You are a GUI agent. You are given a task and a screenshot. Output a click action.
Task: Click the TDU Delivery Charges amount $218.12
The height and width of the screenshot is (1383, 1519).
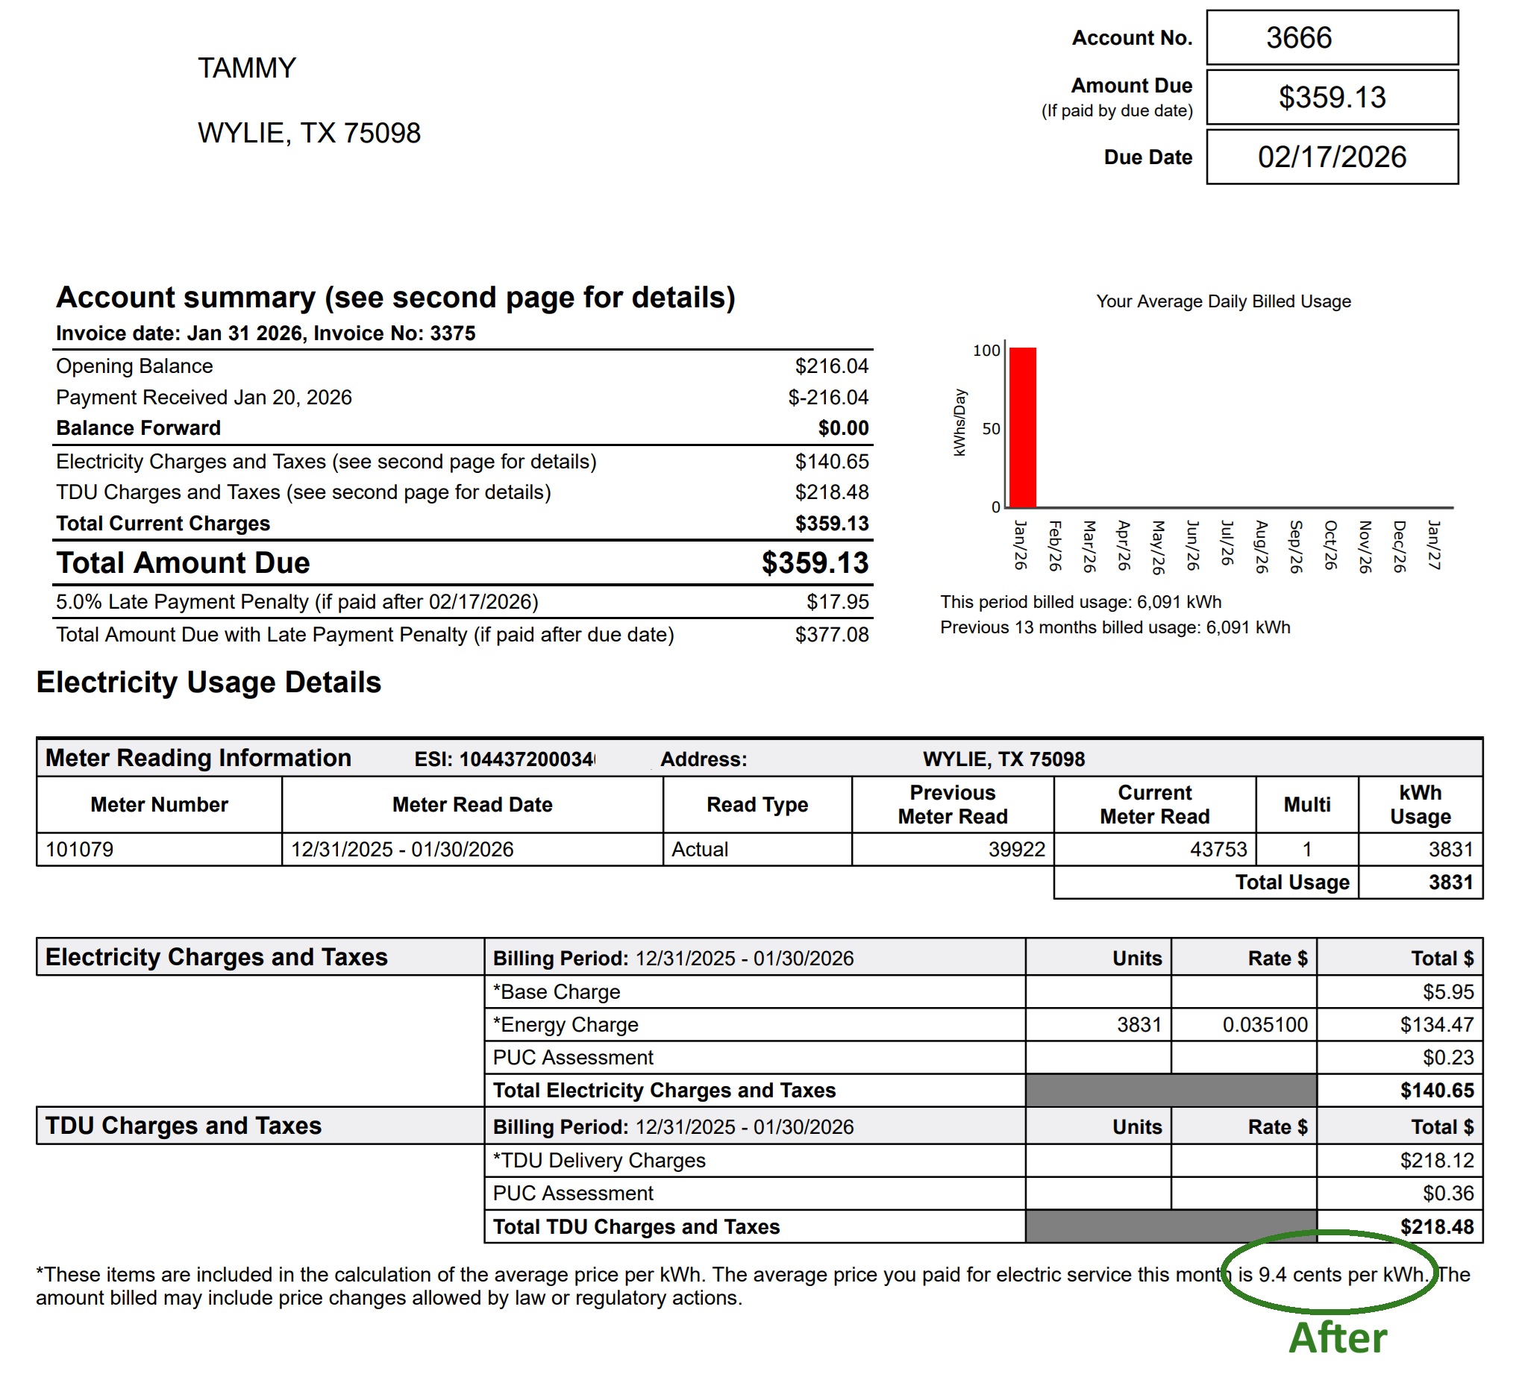pos(1436,1161)
